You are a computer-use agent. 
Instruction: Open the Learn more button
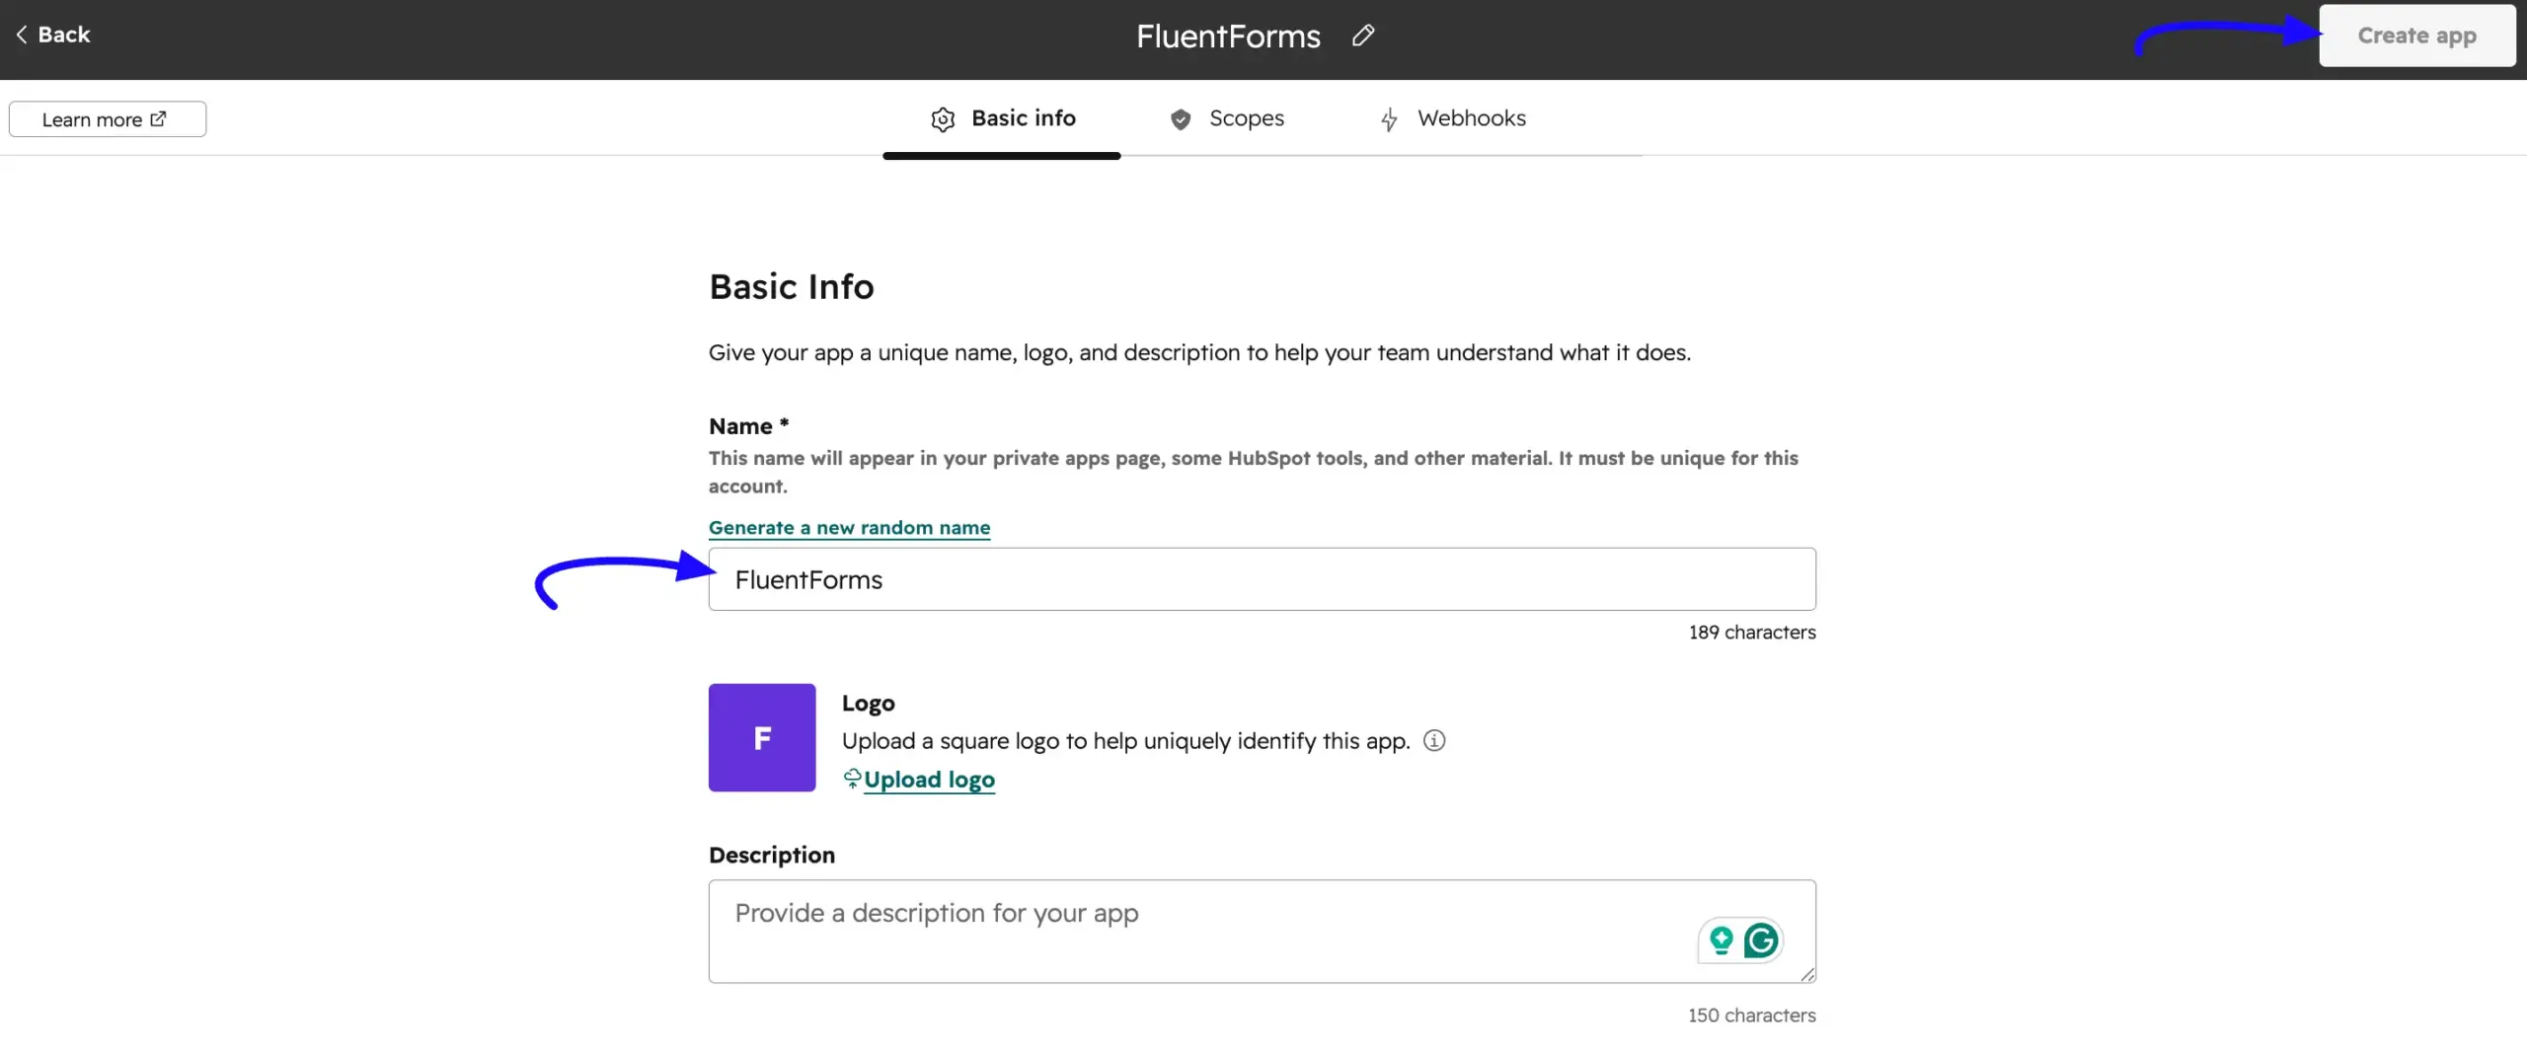pos(108,118)
